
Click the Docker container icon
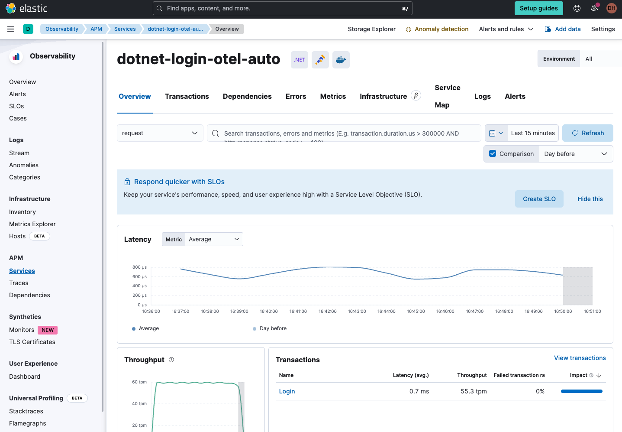pos(341,60)
